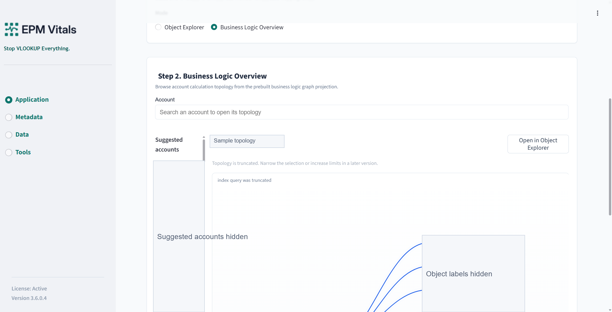Click the 'index query was truncated' message
The width and height of the screenshot is (612, 312).
[244, 180]
